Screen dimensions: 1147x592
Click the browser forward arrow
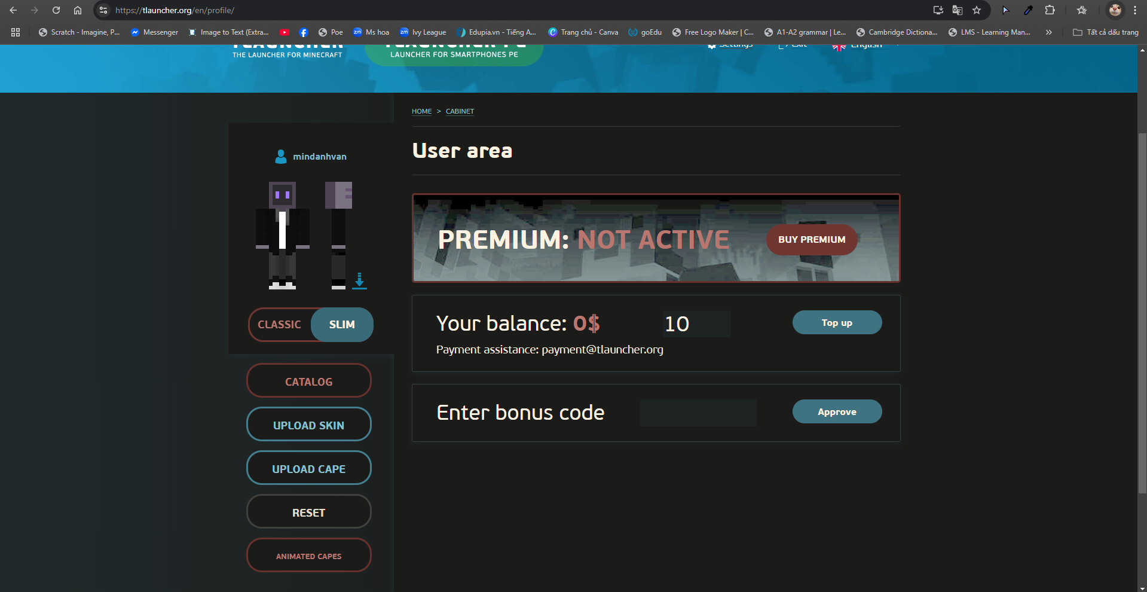(35, 10)
